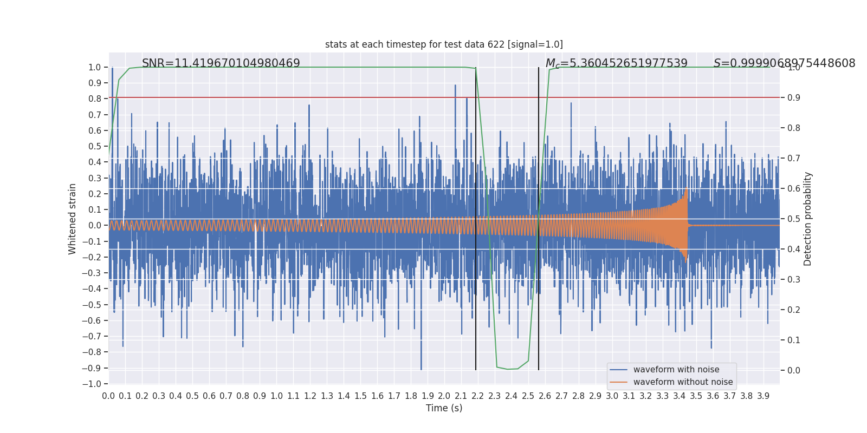Click the first black vertical marker line near 2.2 s
The height and width of the screenshot is (433, 867).
coord(476,219)
